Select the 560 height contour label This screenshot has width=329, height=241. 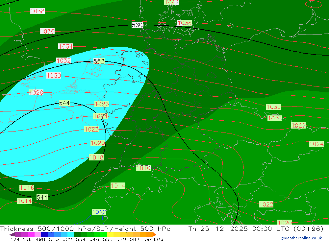(x=137, y=25)
